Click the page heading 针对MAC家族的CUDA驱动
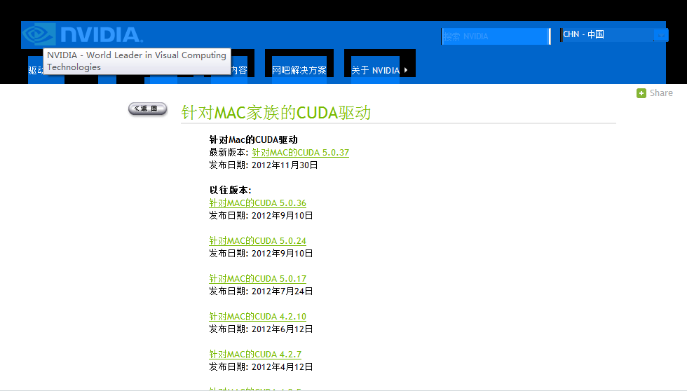This screenshot has width=687, height=391. pyautogui.click(x=276, y=113)
